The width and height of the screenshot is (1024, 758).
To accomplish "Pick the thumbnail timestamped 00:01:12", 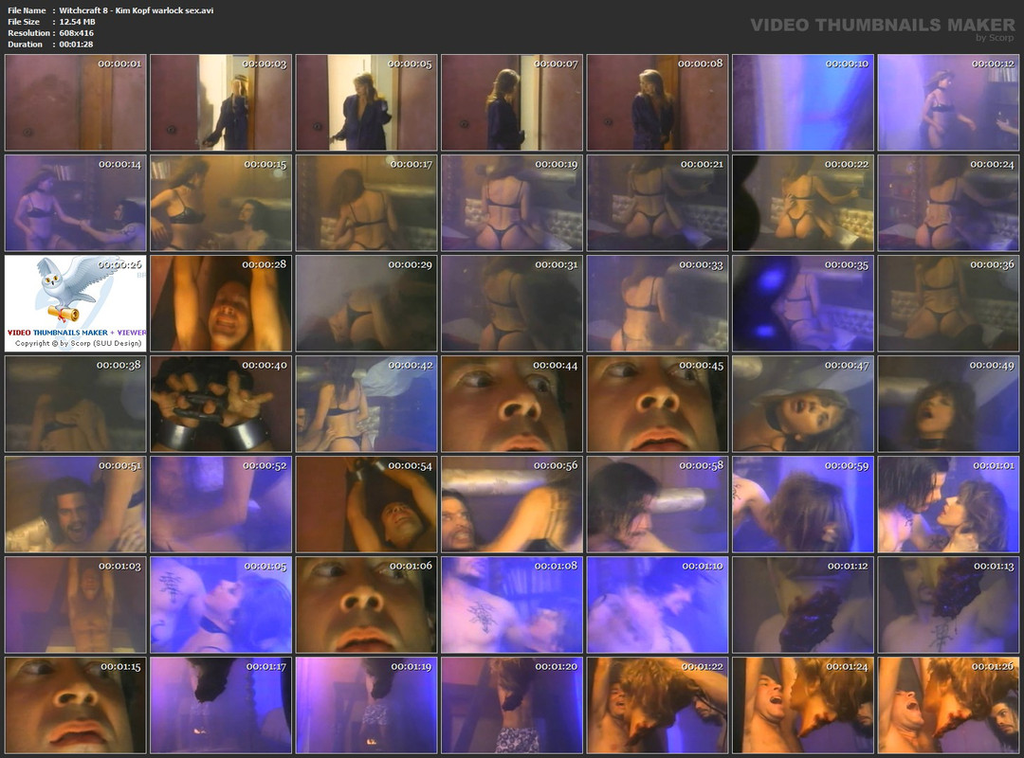I will (x=803, y=605).
